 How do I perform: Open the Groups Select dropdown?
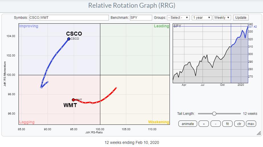point(178,18)
